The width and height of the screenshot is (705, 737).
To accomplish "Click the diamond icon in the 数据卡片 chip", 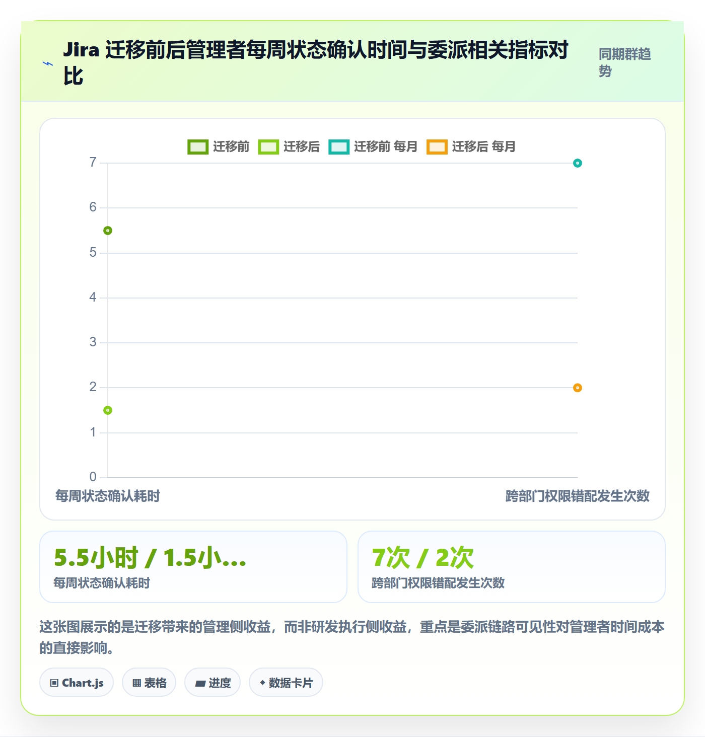I will tap(262, 683).
